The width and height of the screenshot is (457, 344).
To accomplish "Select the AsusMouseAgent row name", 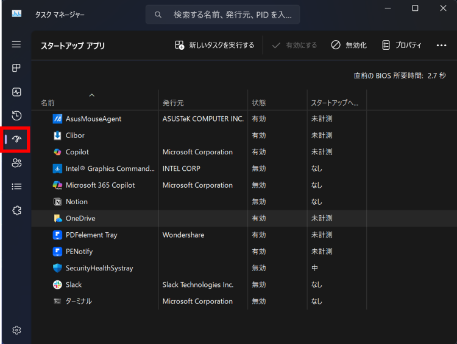I will point(93,119).
